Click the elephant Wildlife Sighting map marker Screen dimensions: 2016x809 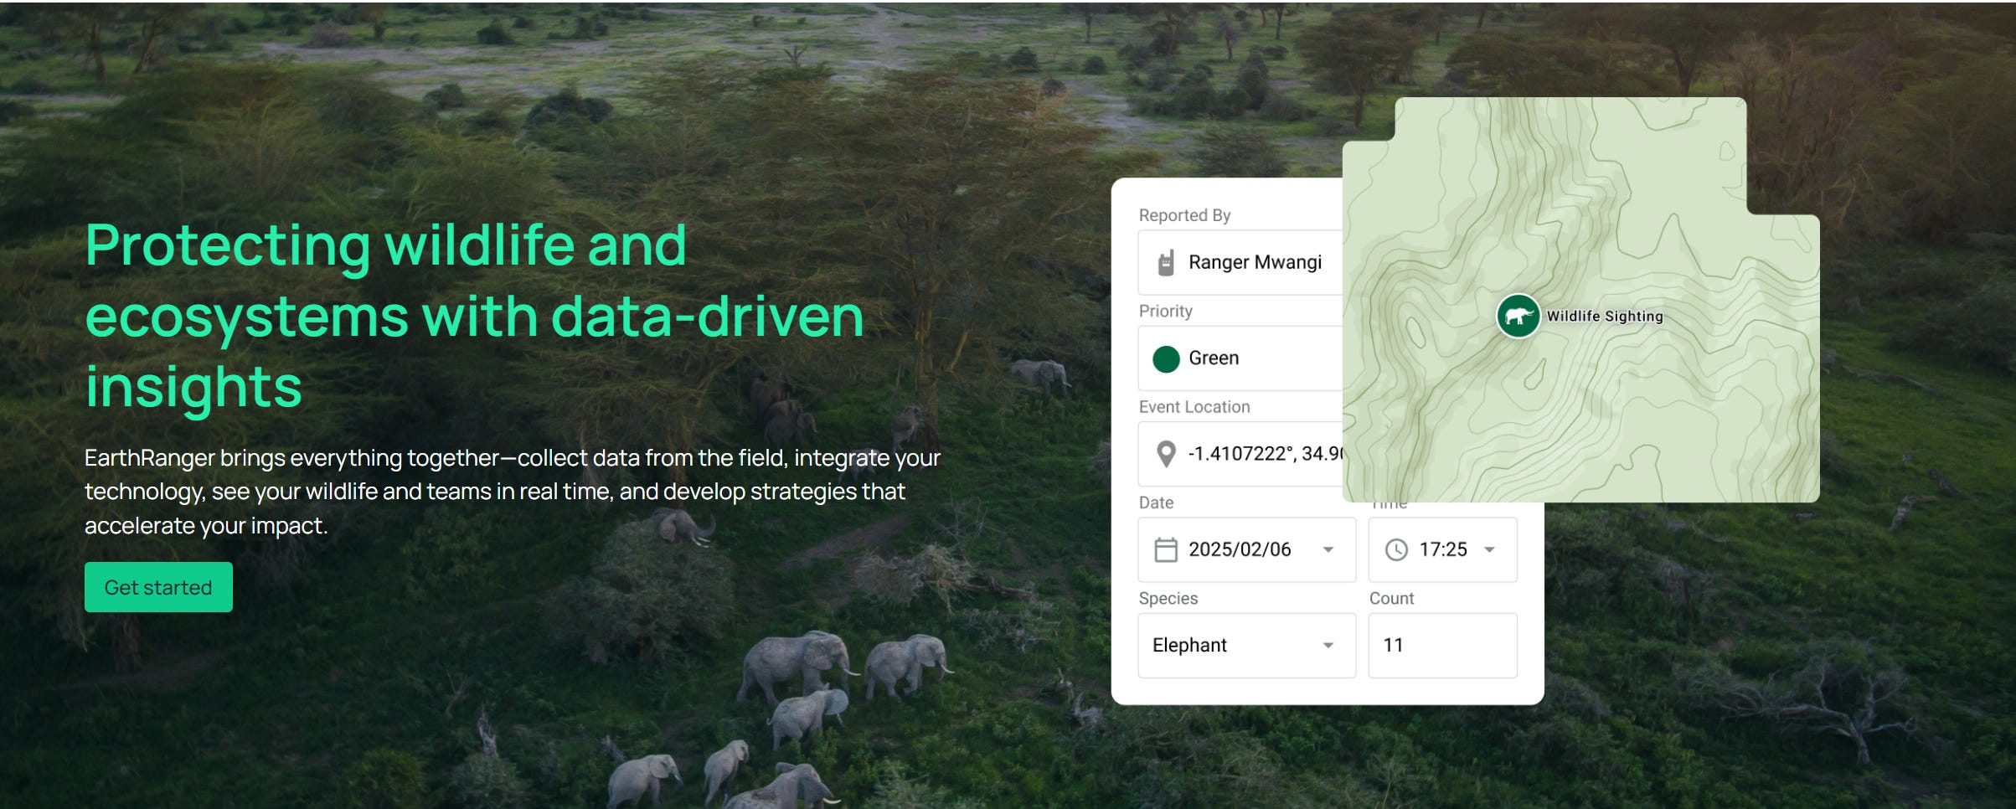tap(1518, 316)
